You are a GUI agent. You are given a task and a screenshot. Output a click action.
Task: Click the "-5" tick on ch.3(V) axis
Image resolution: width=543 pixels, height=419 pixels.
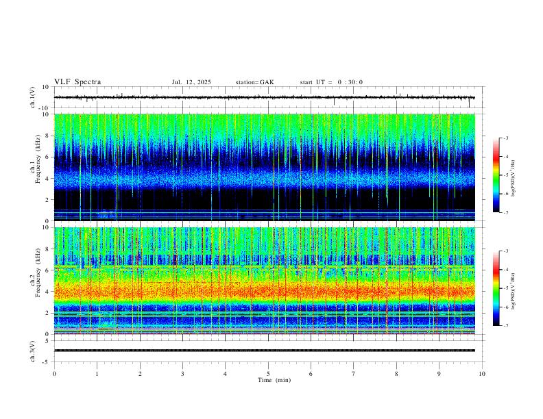click(47, 362)
